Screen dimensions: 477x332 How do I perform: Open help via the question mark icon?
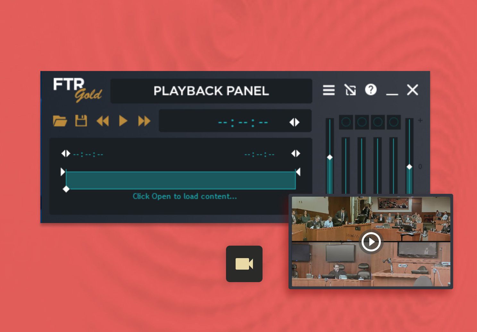pyautogui.click(x=371, y=90)
